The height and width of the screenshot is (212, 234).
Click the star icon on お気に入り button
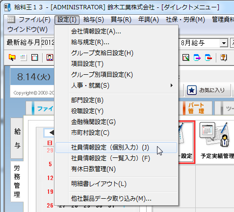[192, 90]
